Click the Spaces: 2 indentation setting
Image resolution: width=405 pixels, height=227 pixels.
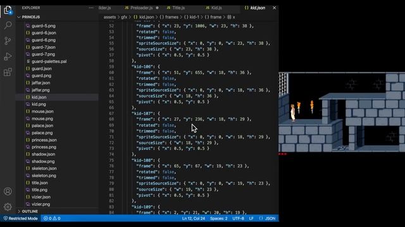click(x=219, y=219)
